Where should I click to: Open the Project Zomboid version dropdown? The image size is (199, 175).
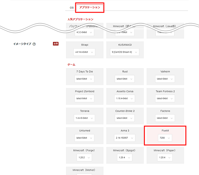point(84,99)
